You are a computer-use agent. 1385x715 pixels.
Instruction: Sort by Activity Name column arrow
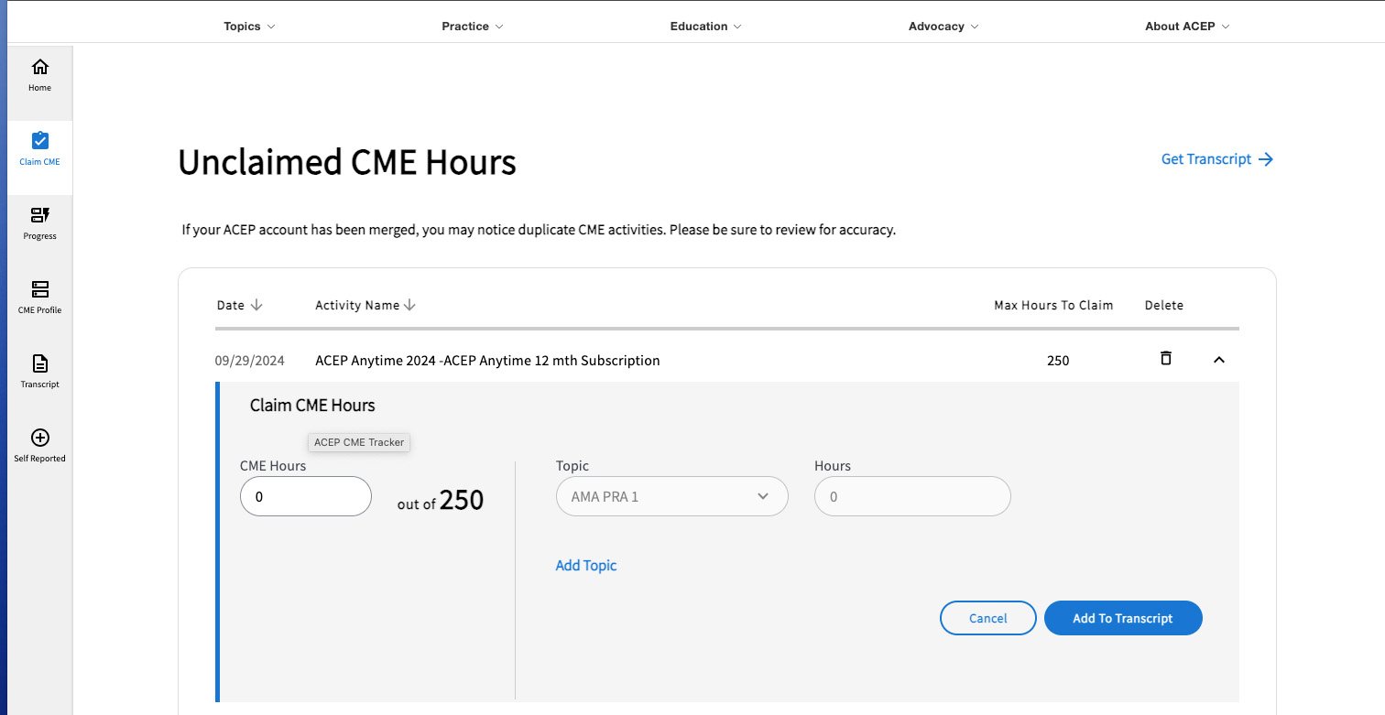point(409,305)
